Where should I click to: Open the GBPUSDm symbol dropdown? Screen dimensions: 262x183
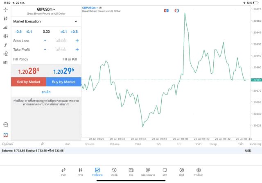46,9
